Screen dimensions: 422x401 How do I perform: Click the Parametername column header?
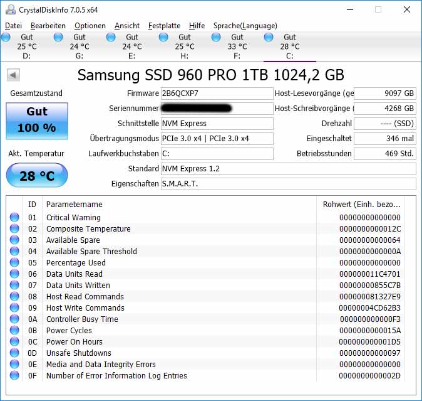tap(179, 205)
